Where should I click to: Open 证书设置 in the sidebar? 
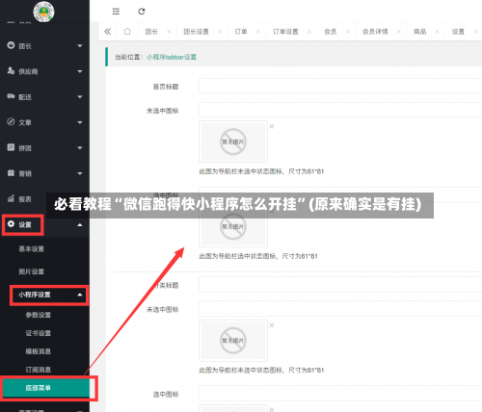pos(39,333)
